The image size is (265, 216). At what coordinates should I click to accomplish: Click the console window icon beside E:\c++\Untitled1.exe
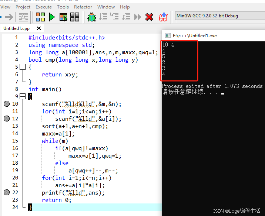tap(168, 35)
